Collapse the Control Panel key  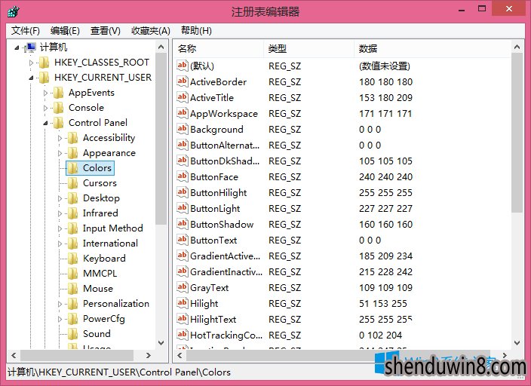[45, 123]
